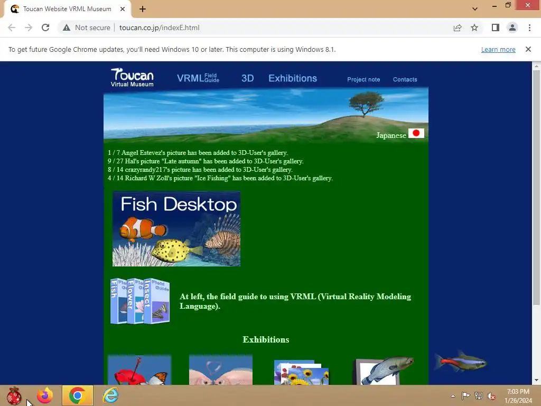The width and height of the screenshot is (541, 406).
Task: Open the sunflower photos exhibition thumbnail
Action: point(302,372)
